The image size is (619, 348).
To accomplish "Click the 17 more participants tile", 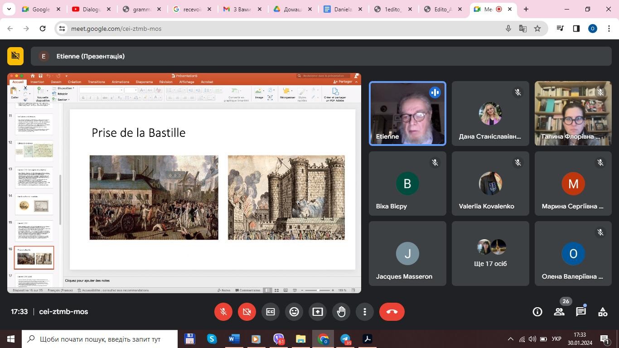I will pyautogui.click(x=490, y=253).
